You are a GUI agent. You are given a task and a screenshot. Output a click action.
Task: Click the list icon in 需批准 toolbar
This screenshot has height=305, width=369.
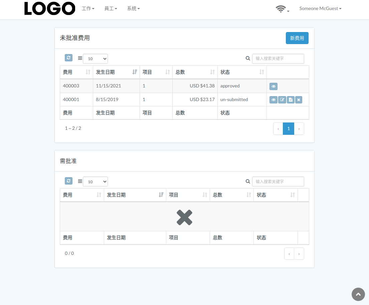click(x=80, y=181)
